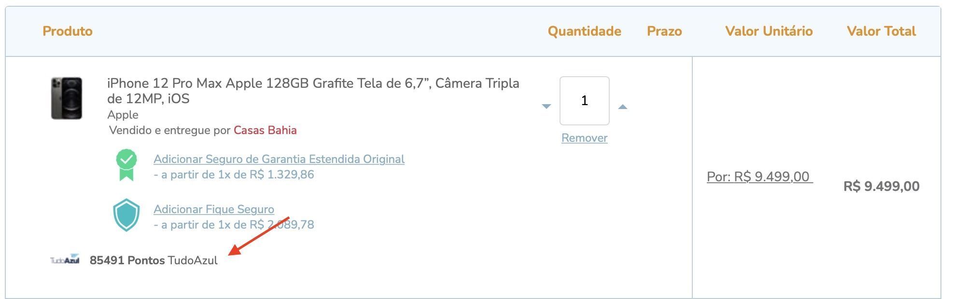Click the Quantidade column header
This screenshot has width=953, height=299.
(584, 31)
